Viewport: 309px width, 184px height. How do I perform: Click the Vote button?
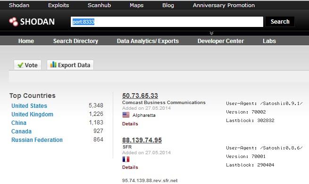click(27, 65)
